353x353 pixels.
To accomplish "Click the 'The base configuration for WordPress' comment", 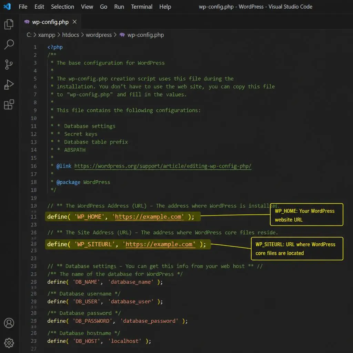I will click(x=111, y=63).
